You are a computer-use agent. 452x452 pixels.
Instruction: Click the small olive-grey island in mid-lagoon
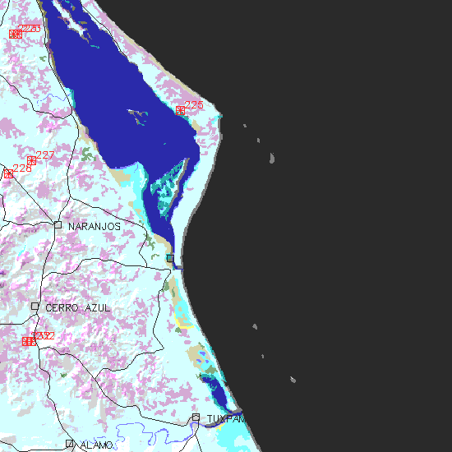(x=138, y=116)
